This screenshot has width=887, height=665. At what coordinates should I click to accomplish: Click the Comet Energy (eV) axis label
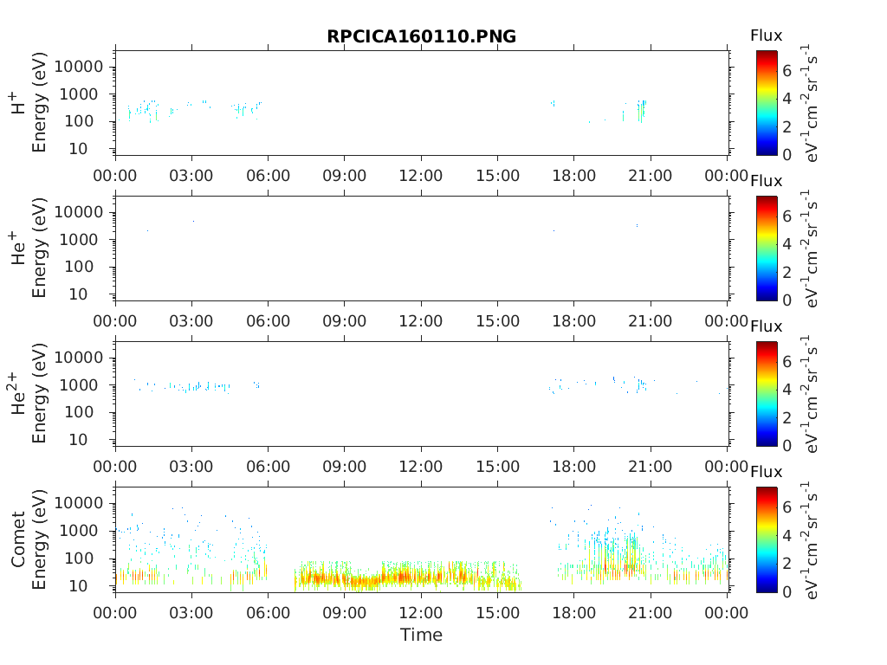38,539
